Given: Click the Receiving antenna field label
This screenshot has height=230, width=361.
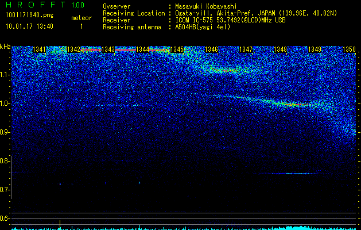Looking at the screenshot, I should click(132, 27).
